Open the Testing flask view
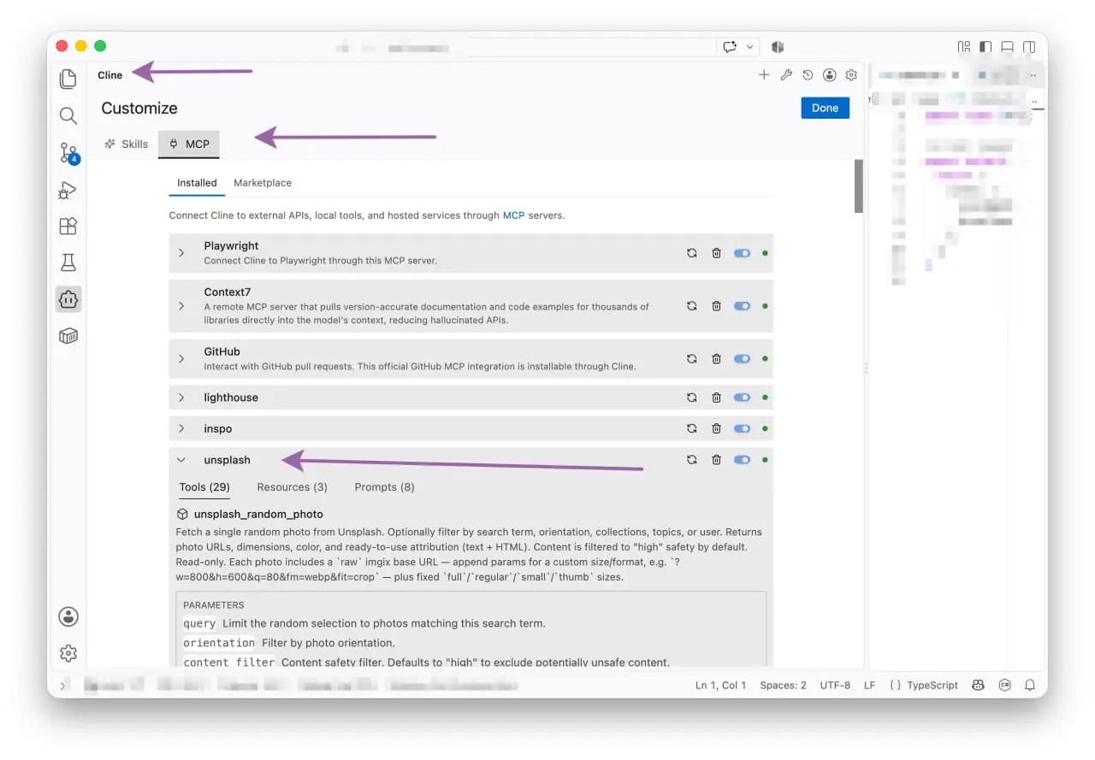 [x=68, y=262]
